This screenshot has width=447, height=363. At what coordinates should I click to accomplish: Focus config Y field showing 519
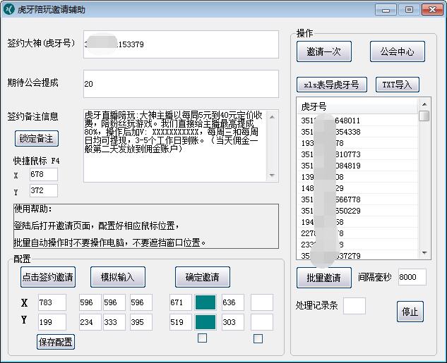(181, 322)
